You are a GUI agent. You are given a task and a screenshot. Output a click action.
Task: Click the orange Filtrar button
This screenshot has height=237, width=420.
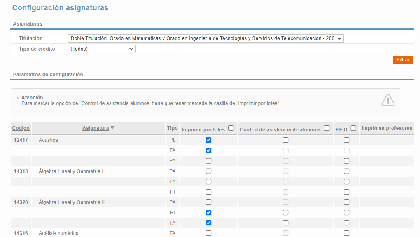click(403, 60)
